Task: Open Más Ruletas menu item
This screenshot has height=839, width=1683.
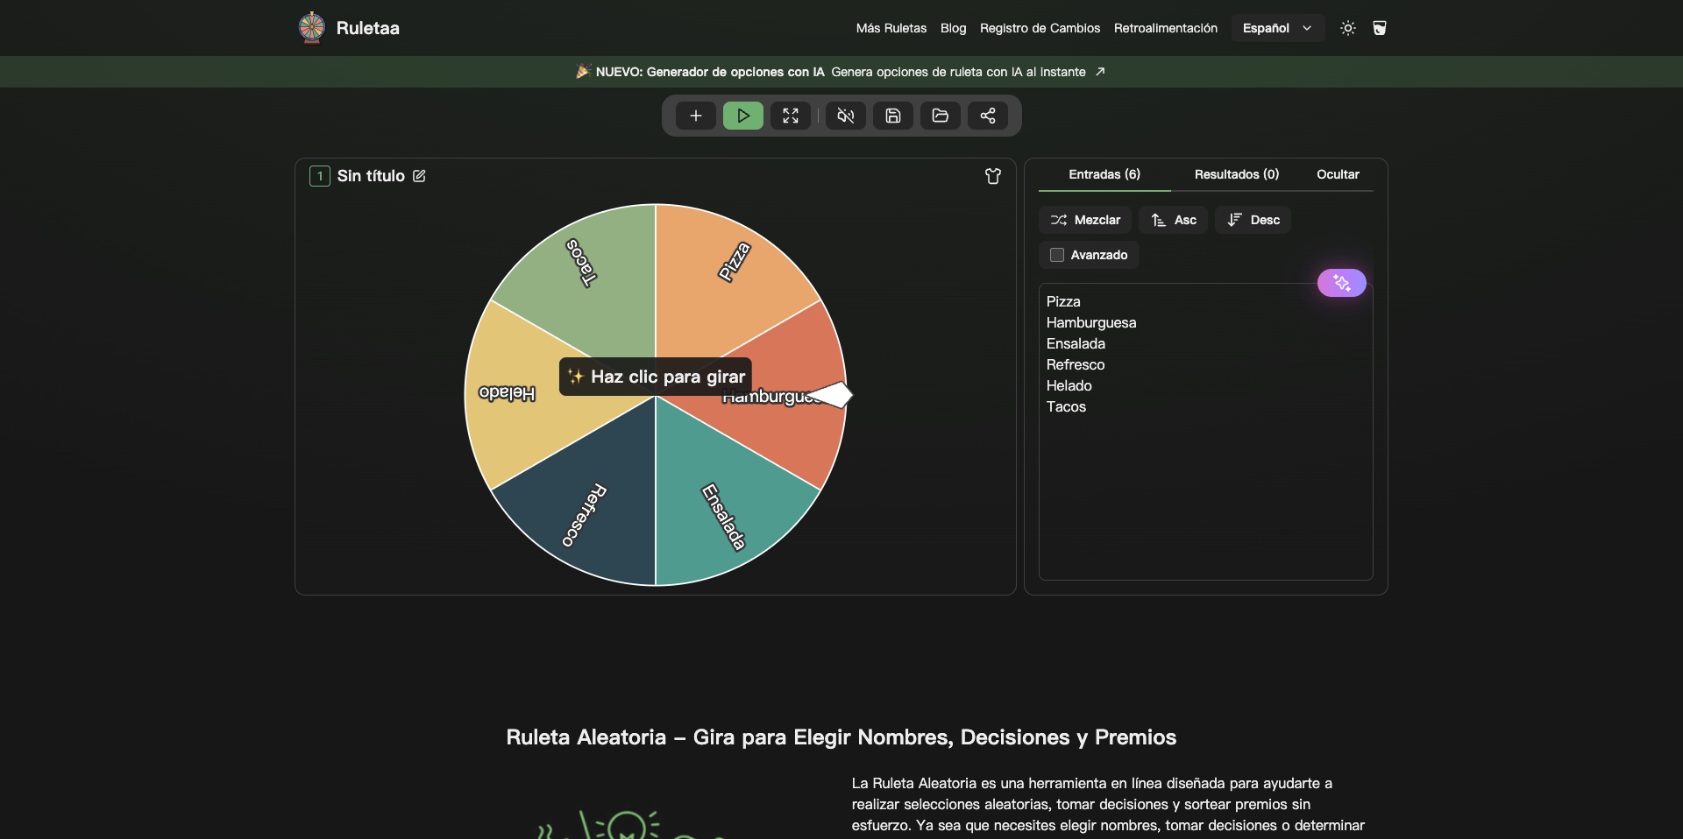Action: click(x=891, y=28)
